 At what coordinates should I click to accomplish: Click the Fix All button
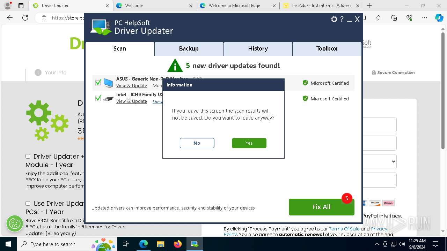pyautogui.click(x=321, y=207)
